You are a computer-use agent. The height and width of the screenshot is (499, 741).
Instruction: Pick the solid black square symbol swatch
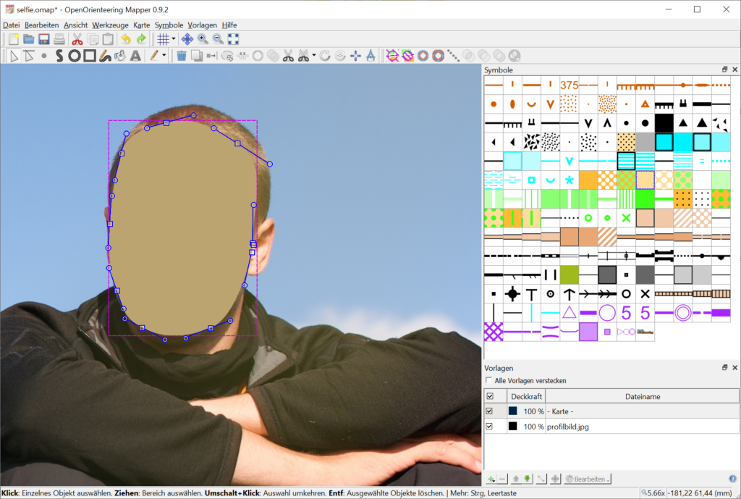(x=664, y=123)
